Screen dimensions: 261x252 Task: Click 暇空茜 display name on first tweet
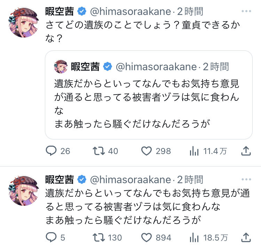tap(60, 11)
